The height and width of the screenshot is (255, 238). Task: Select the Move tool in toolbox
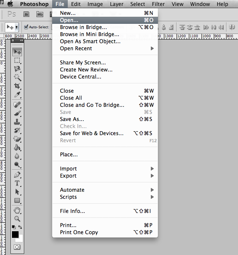(x=17, y=52)
